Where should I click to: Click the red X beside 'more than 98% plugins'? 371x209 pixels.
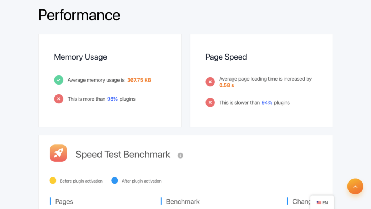[x=59, y=99]
